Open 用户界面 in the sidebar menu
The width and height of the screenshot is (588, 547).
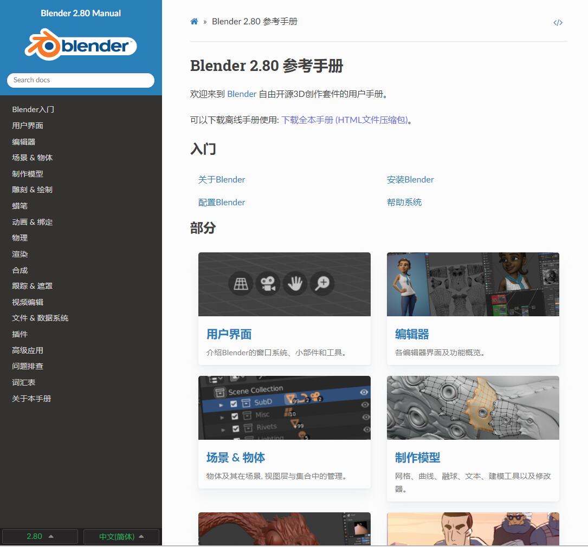pos(28,126)
